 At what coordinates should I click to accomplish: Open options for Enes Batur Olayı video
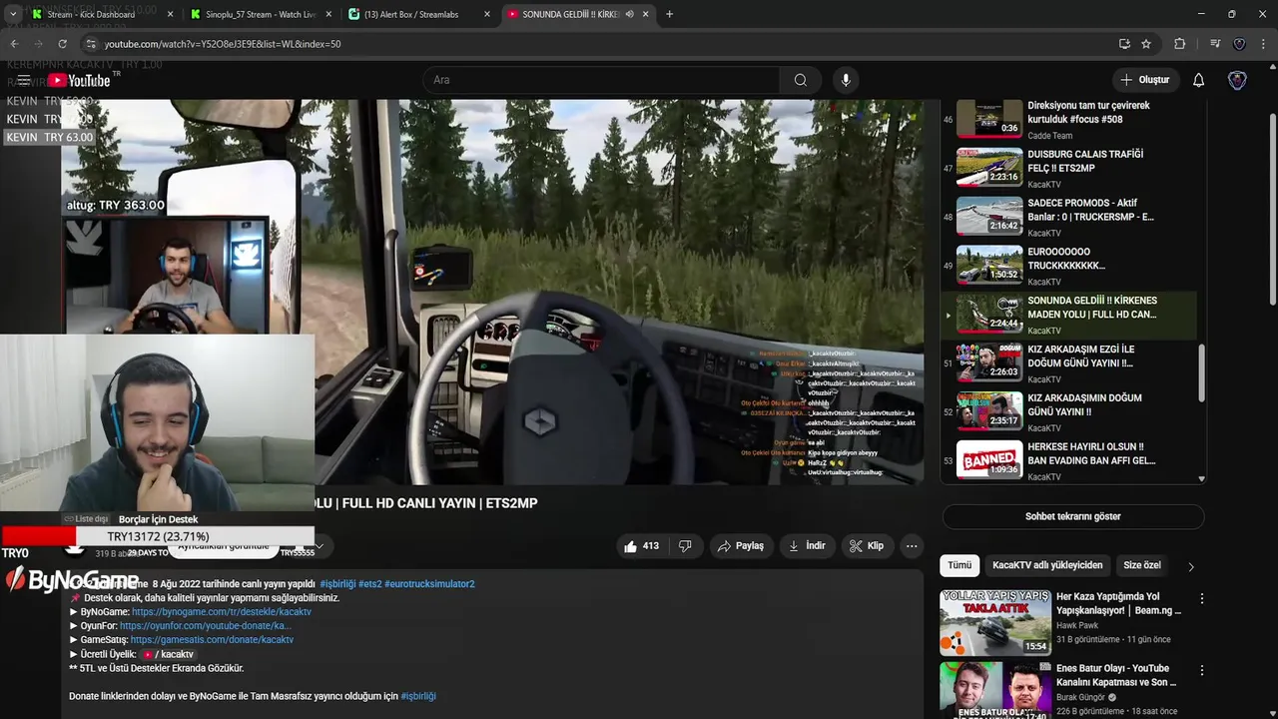pyautogui.click(x=1202, y=670)
